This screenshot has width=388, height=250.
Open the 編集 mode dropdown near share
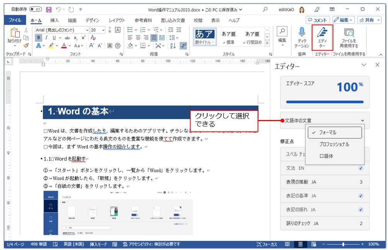(x=343, y=20)
